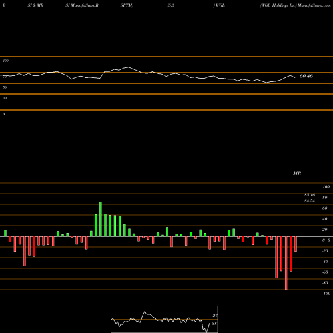Screen dimensions: 333x333
Task: Click the RSI value 60.46 label
Action: 306,76
